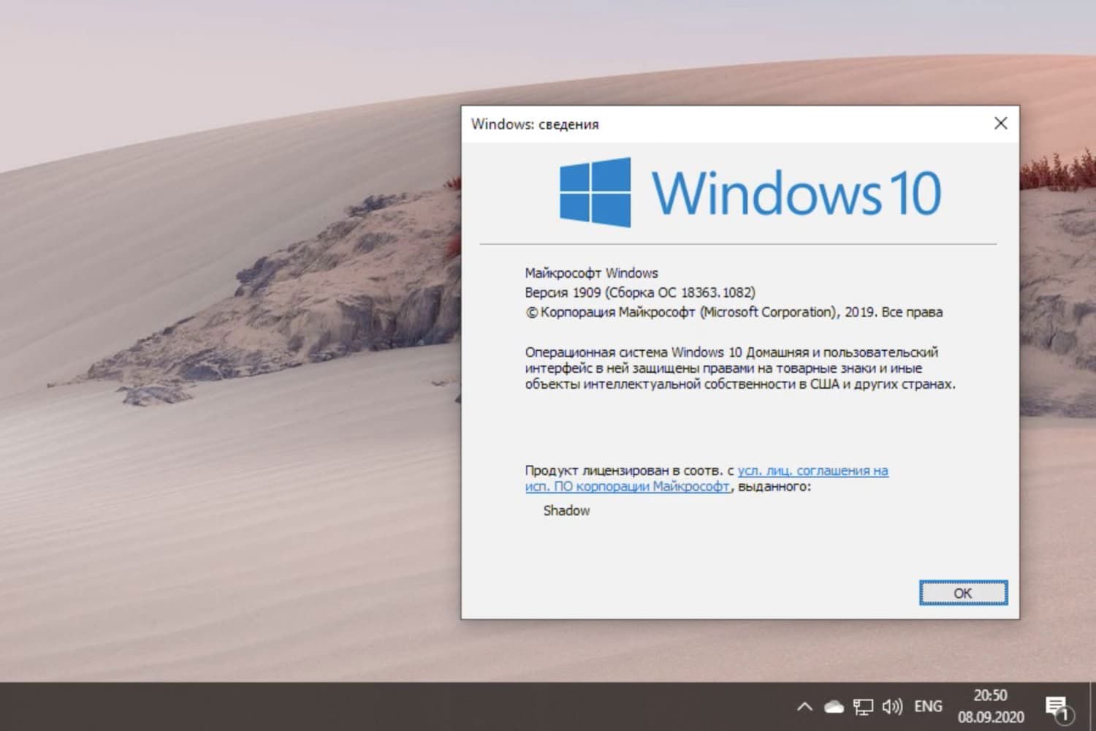Screen dimensions: 1096x731
Task: Click the desktop dune wallpaper area
Action: click(219, 365)
